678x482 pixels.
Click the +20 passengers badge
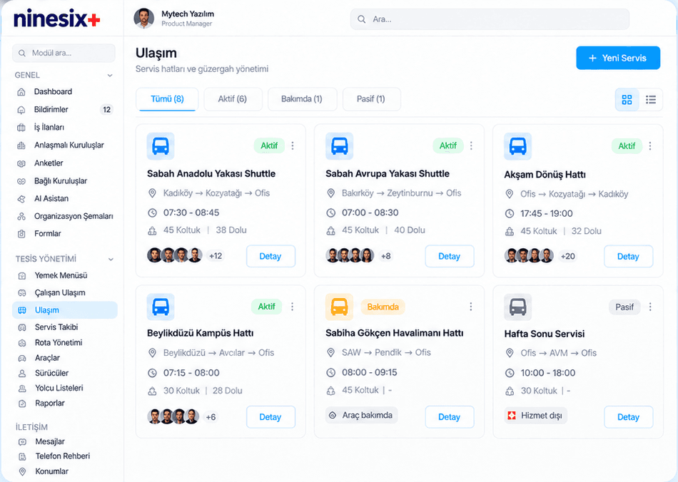point(568,257)
